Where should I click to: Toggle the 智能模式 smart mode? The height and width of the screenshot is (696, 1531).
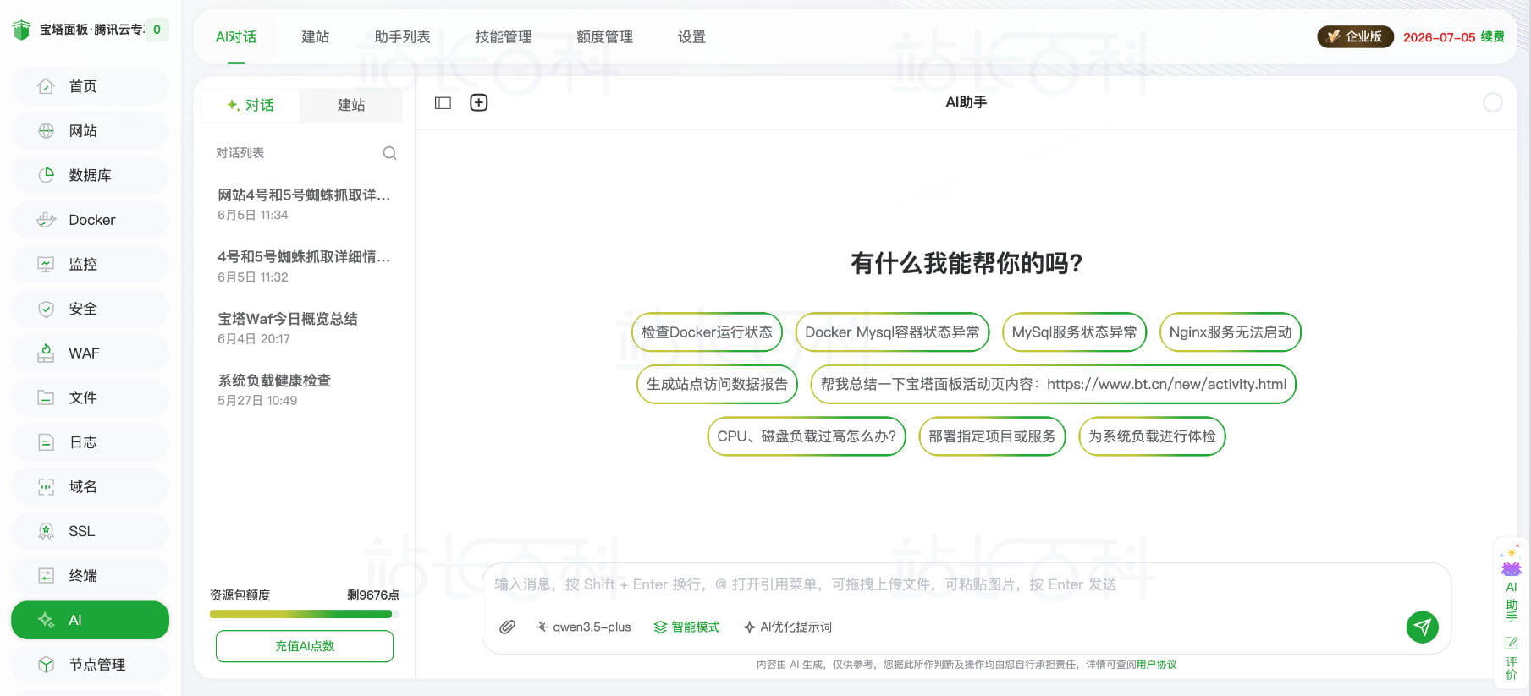[686, 627]
